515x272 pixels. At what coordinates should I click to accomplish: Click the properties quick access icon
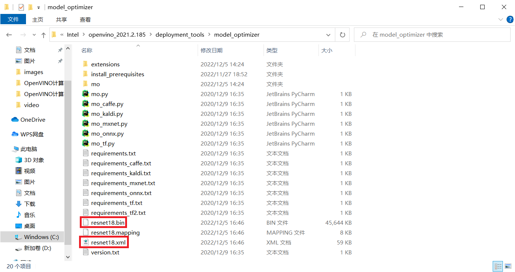[21, 7]
